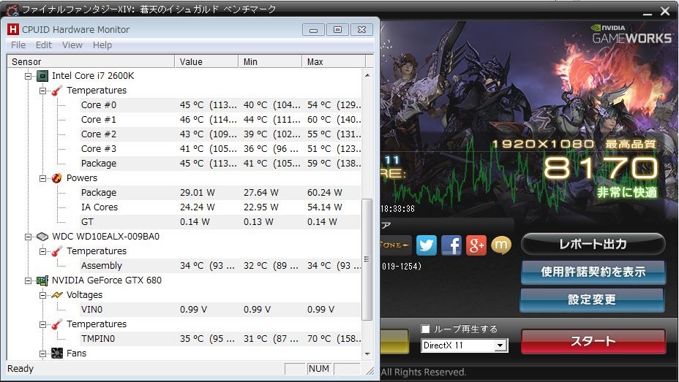Viewport: 679px width, 382px height.
Task: Click the Sensor column header
Action: click(91, 62)
